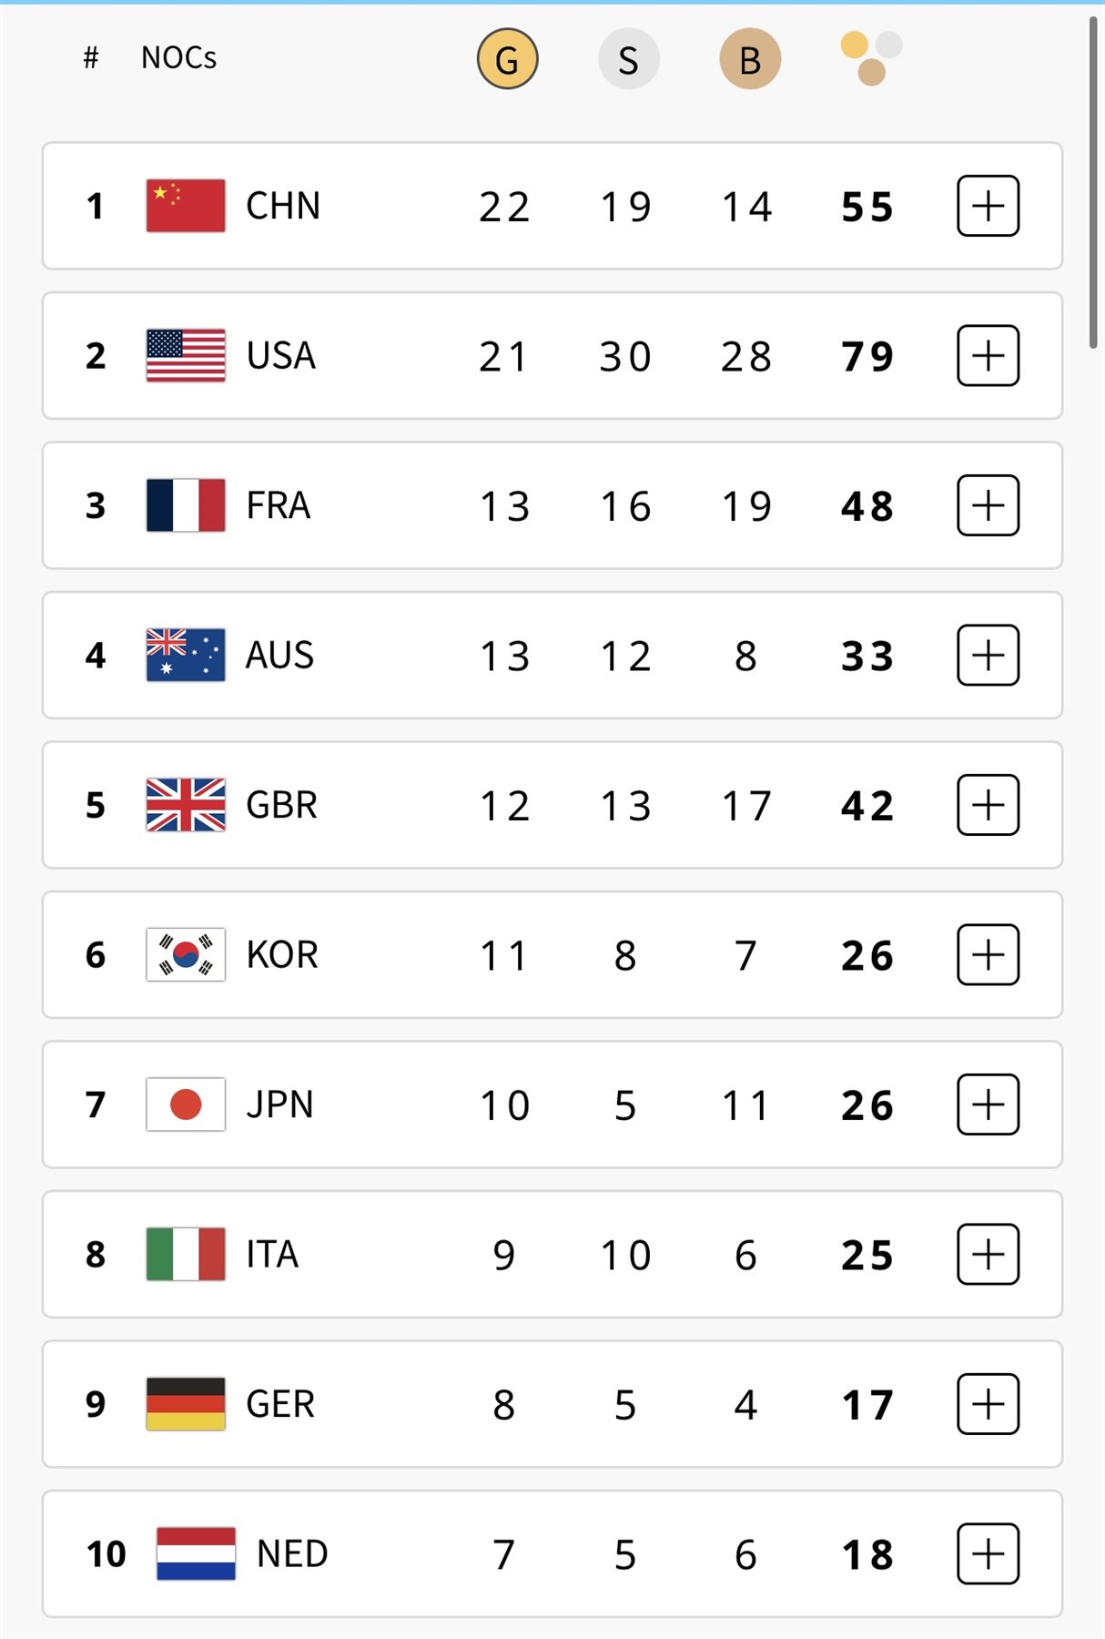This screenshot has width=1105, height=1639.
Task: Open the ITA country link
Action: [x=272, y=1254]
